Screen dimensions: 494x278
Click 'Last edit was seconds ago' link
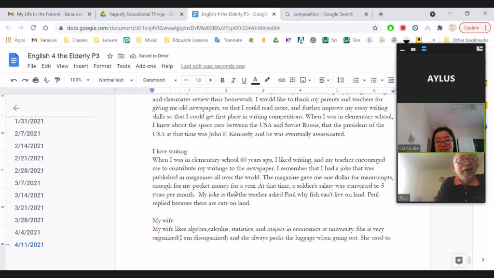(213, 66)
